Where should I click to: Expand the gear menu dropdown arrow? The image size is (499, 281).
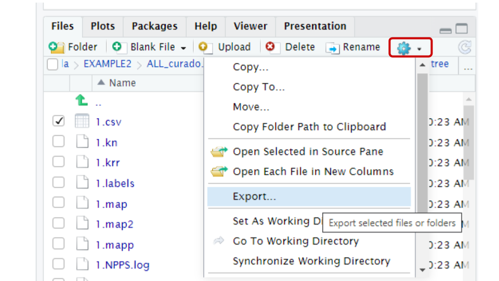(419, 49)
